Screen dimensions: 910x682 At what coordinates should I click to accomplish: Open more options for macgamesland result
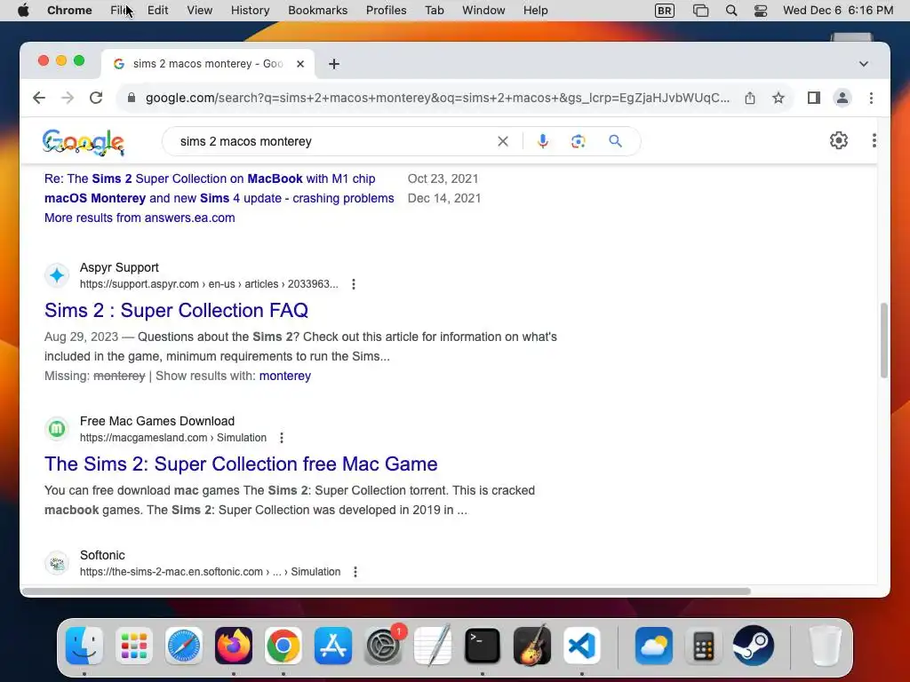282,438
